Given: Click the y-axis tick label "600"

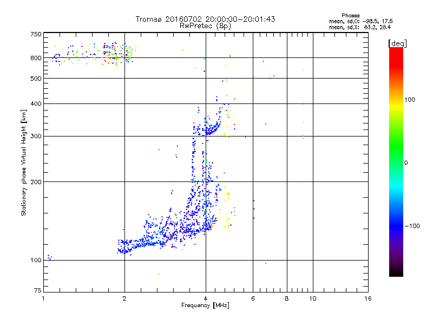Looking at the screenshot, I should [36, 58].
